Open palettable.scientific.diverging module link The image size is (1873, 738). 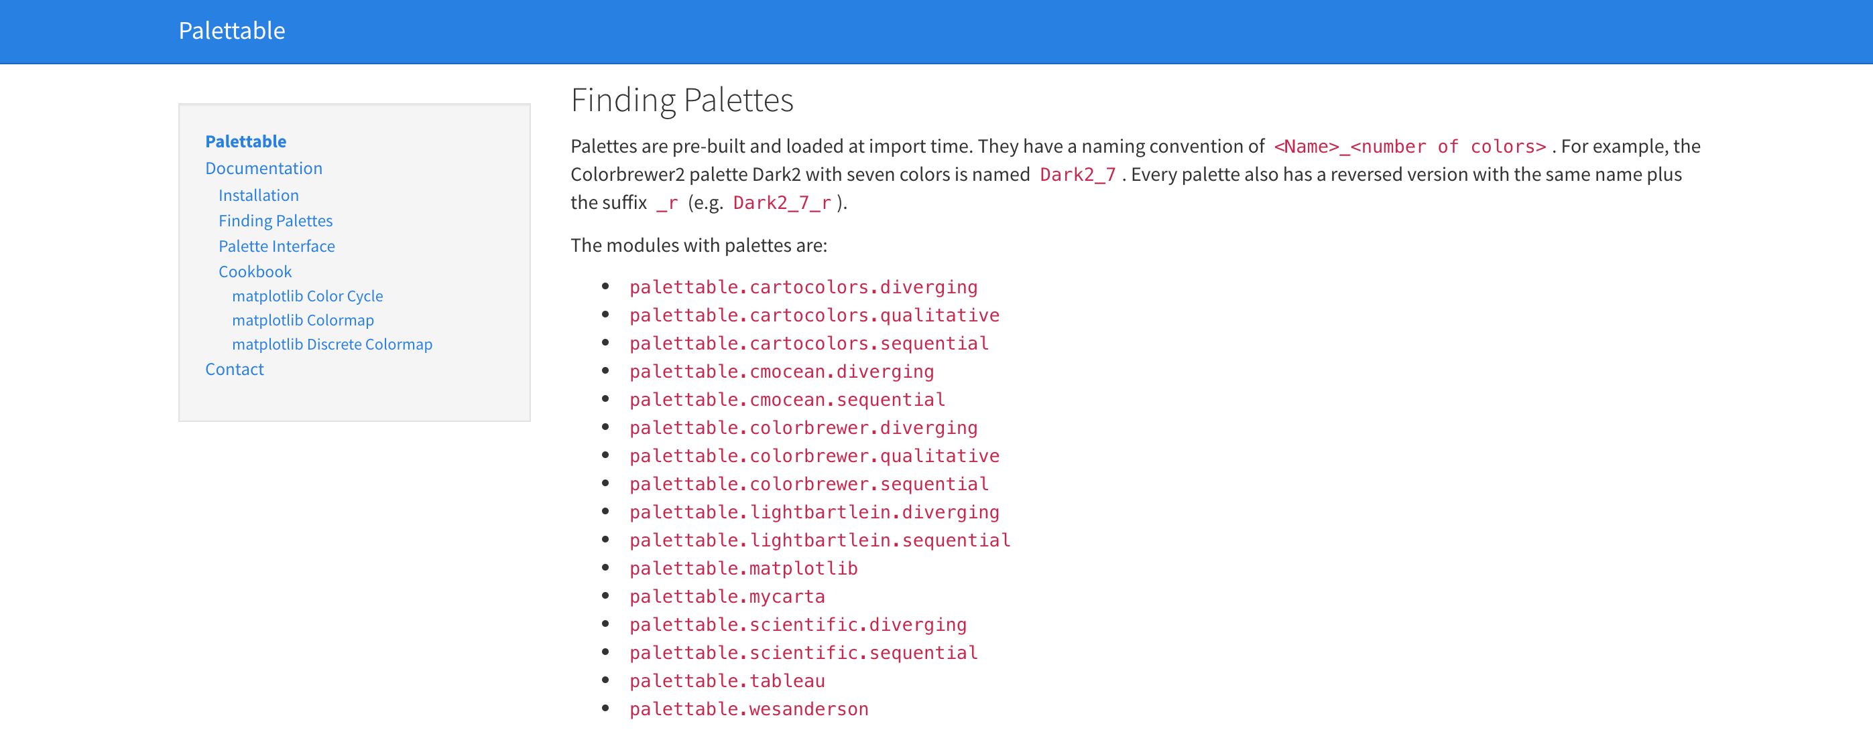click(798, 624)
